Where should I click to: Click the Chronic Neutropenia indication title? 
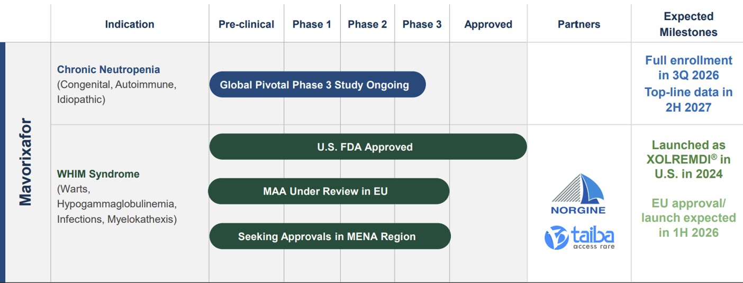point(108,69)
